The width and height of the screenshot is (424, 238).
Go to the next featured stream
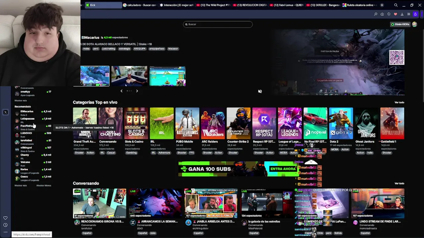click(137, 91)
